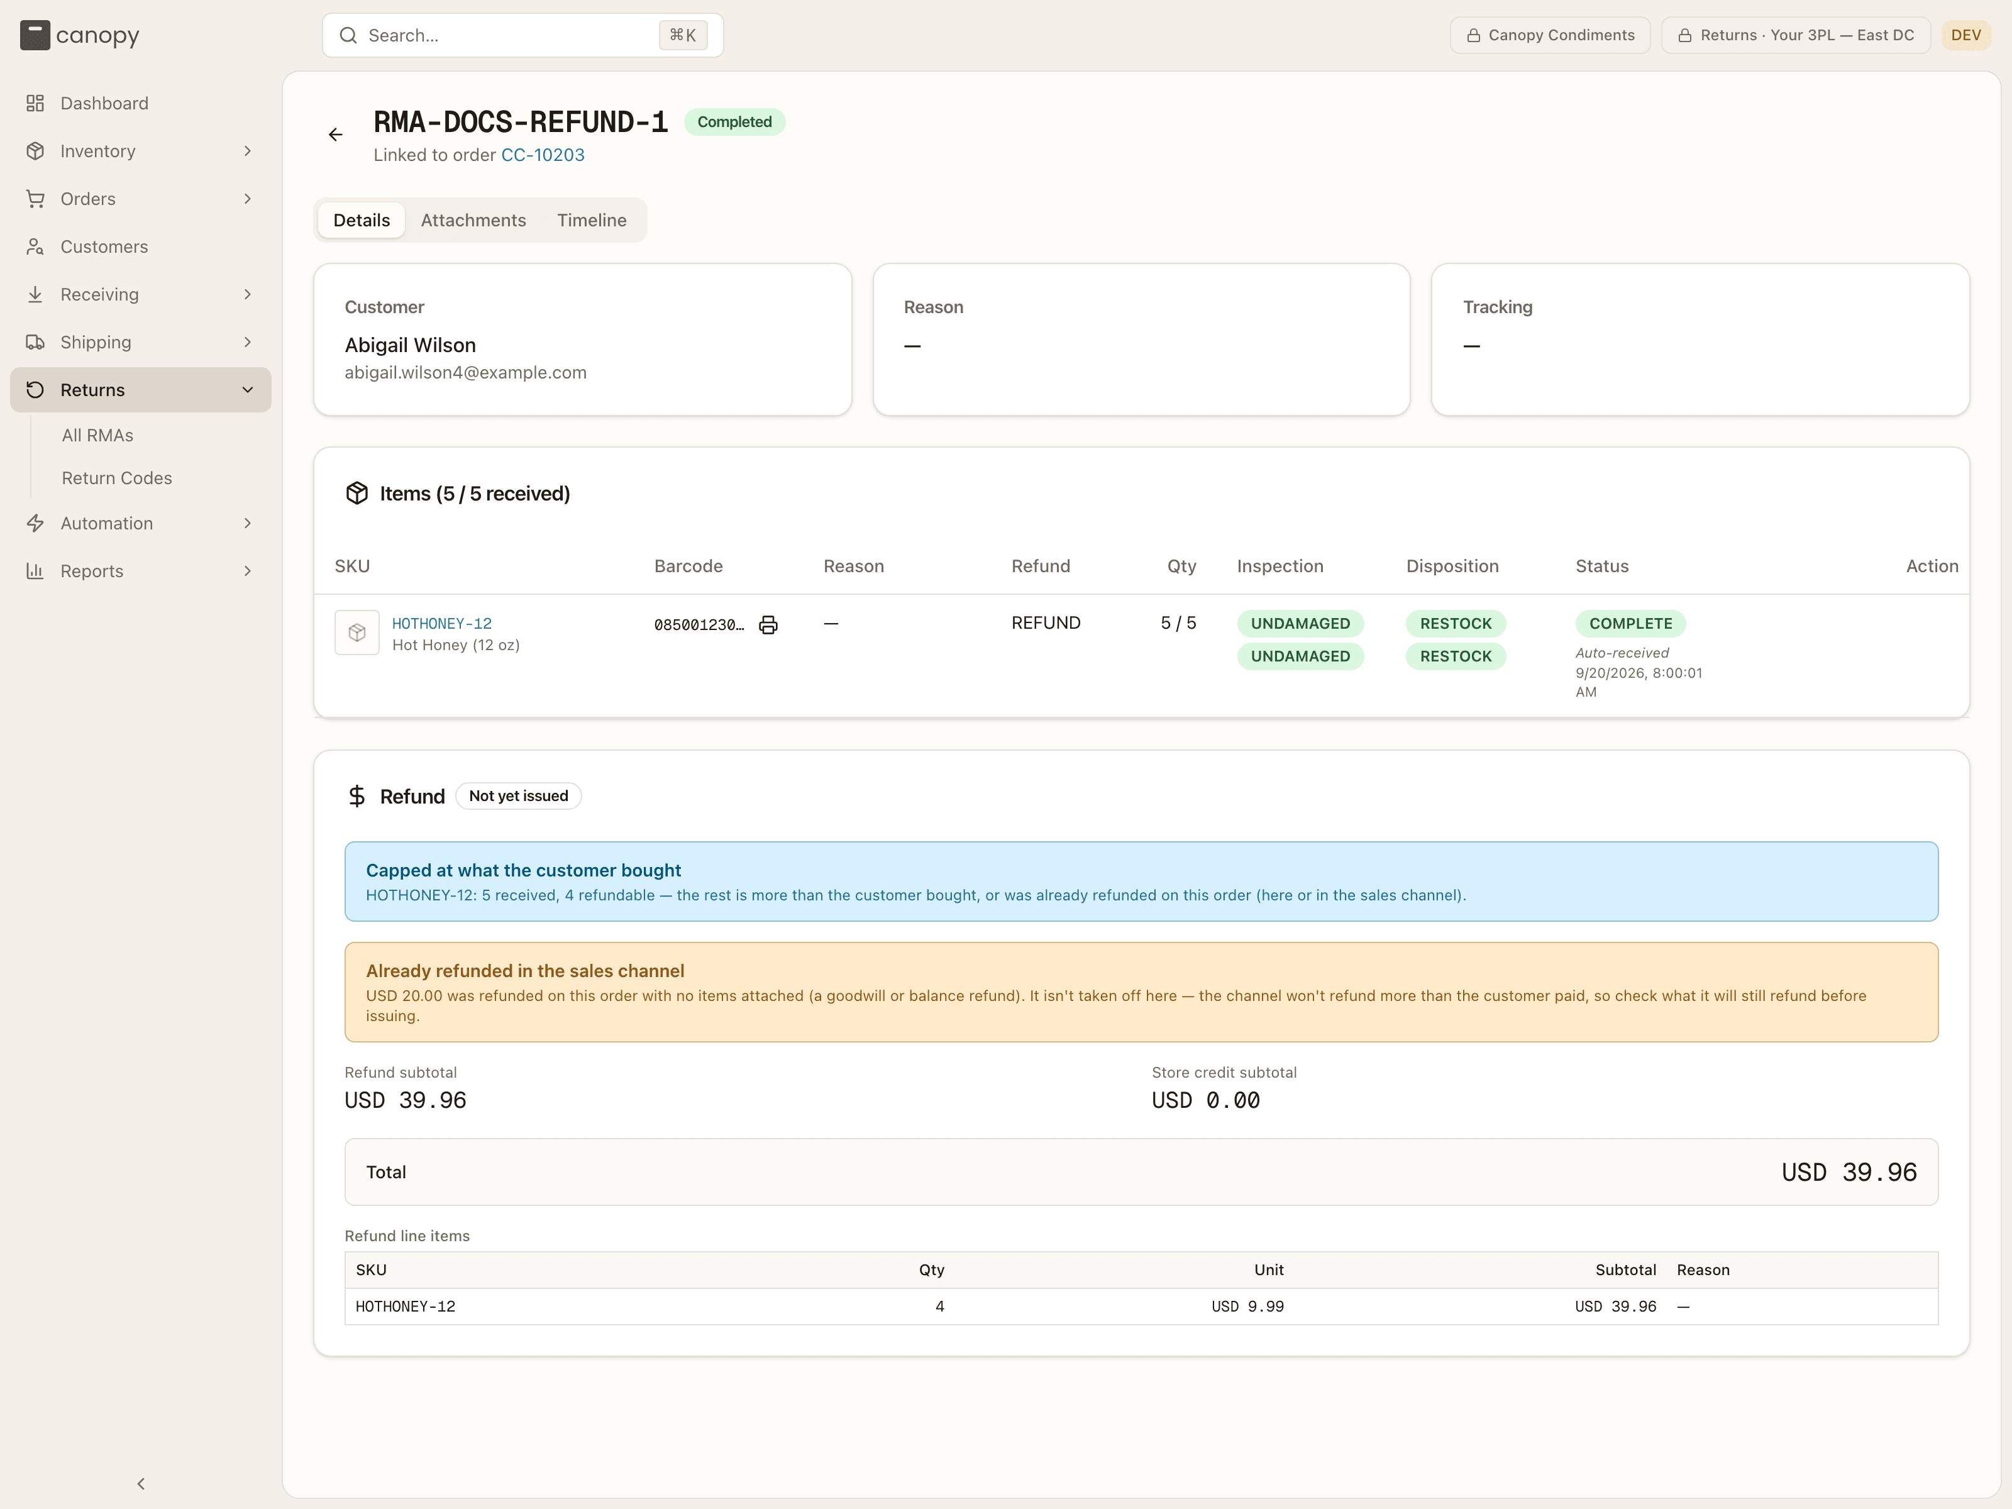Expand the Receiving menu chevron
Viewport: 2012px width, 1509px height.
[247, 294]
